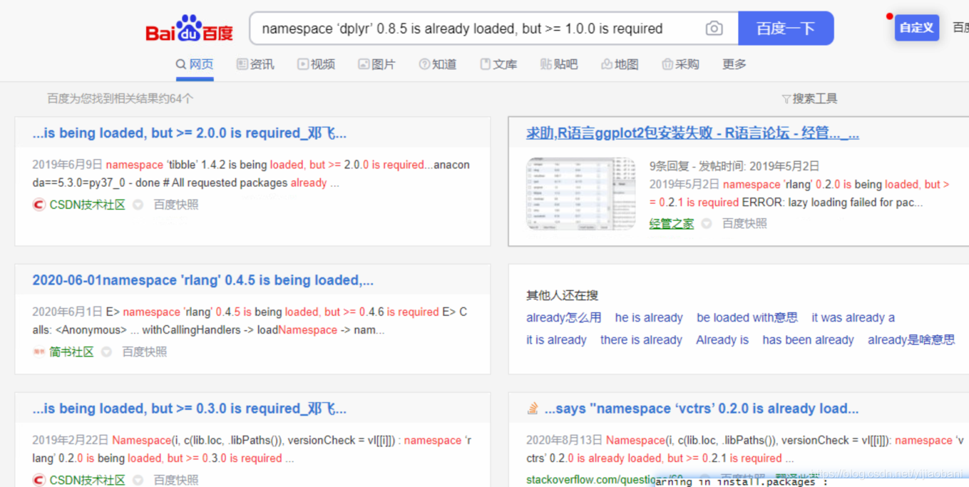Click '其他人还在搜' heading text
The width and height of the screenshot is (969, 487).
point(562,295)
